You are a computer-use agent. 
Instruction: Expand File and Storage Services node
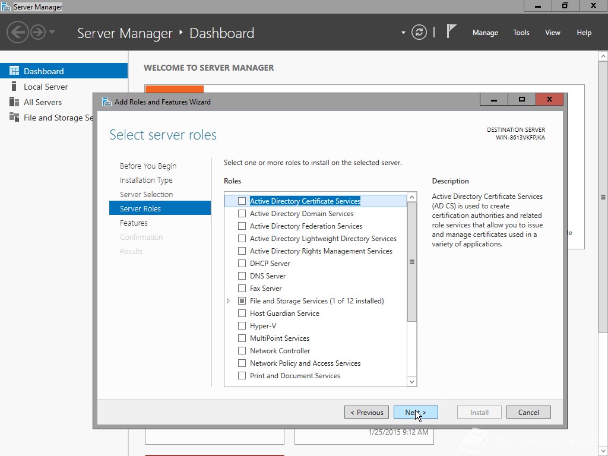pos(229,300)
